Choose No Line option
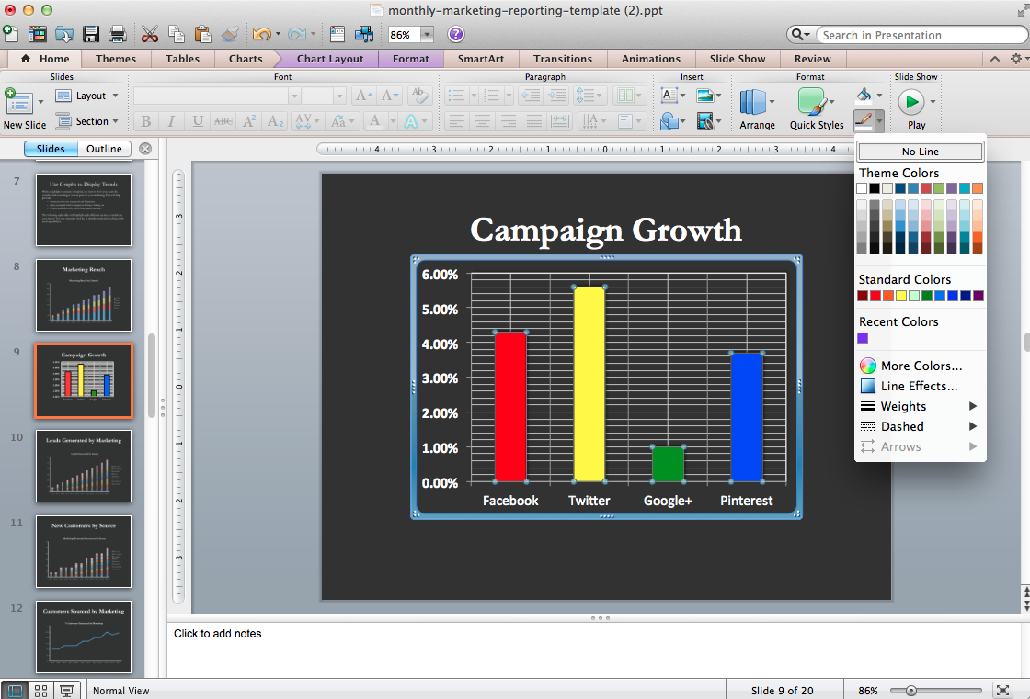 point(920,152)
